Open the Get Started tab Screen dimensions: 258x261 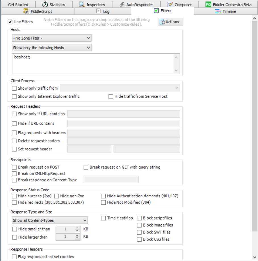pos(18,5)
